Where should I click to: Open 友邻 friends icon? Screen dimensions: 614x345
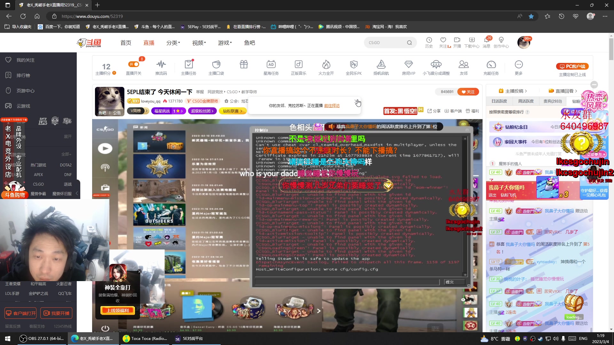tap(464, 64)
